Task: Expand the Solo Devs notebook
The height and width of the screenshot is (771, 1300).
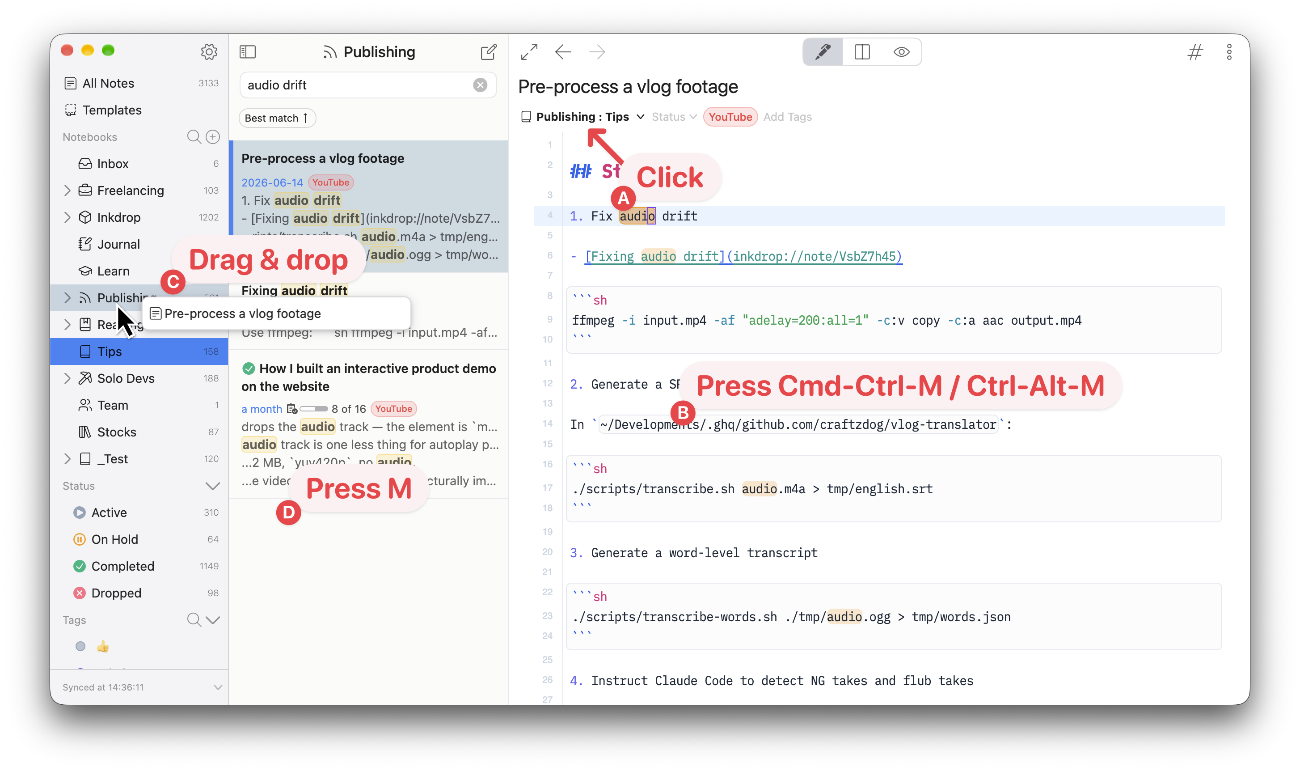Action: click(x=67, y=378)
